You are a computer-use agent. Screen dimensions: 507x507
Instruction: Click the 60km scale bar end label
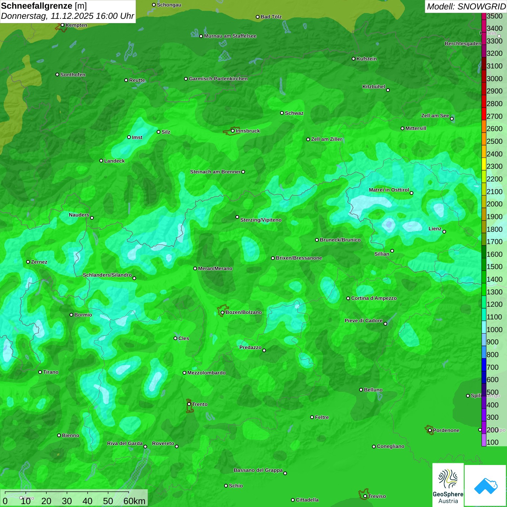coord(134,501)
